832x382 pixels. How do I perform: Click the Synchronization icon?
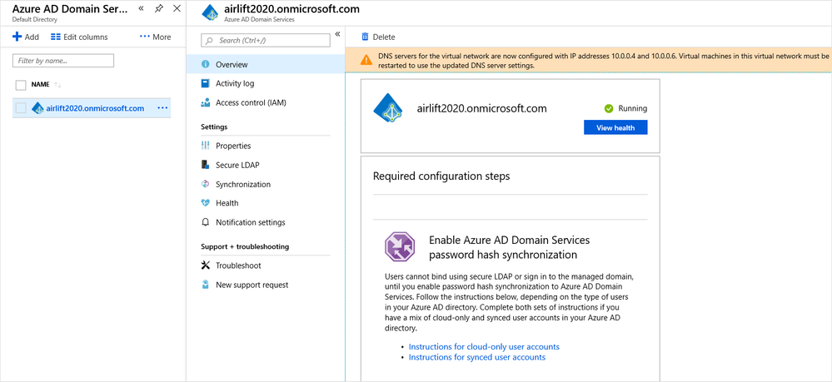coord(206,184)
